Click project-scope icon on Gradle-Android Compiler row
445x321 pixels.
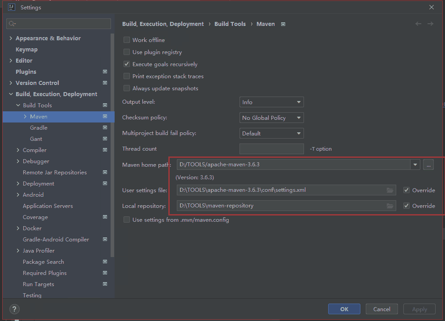point(105,239)
